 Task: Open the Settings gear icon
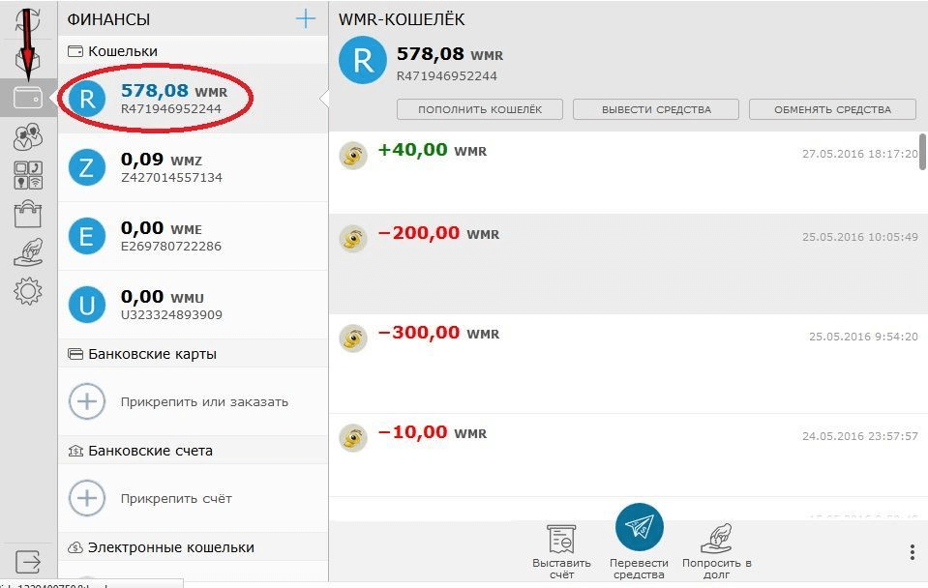28,291
